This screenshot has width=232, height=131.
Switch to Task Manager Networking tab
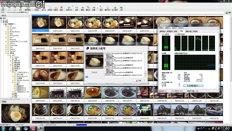(188, 31)
